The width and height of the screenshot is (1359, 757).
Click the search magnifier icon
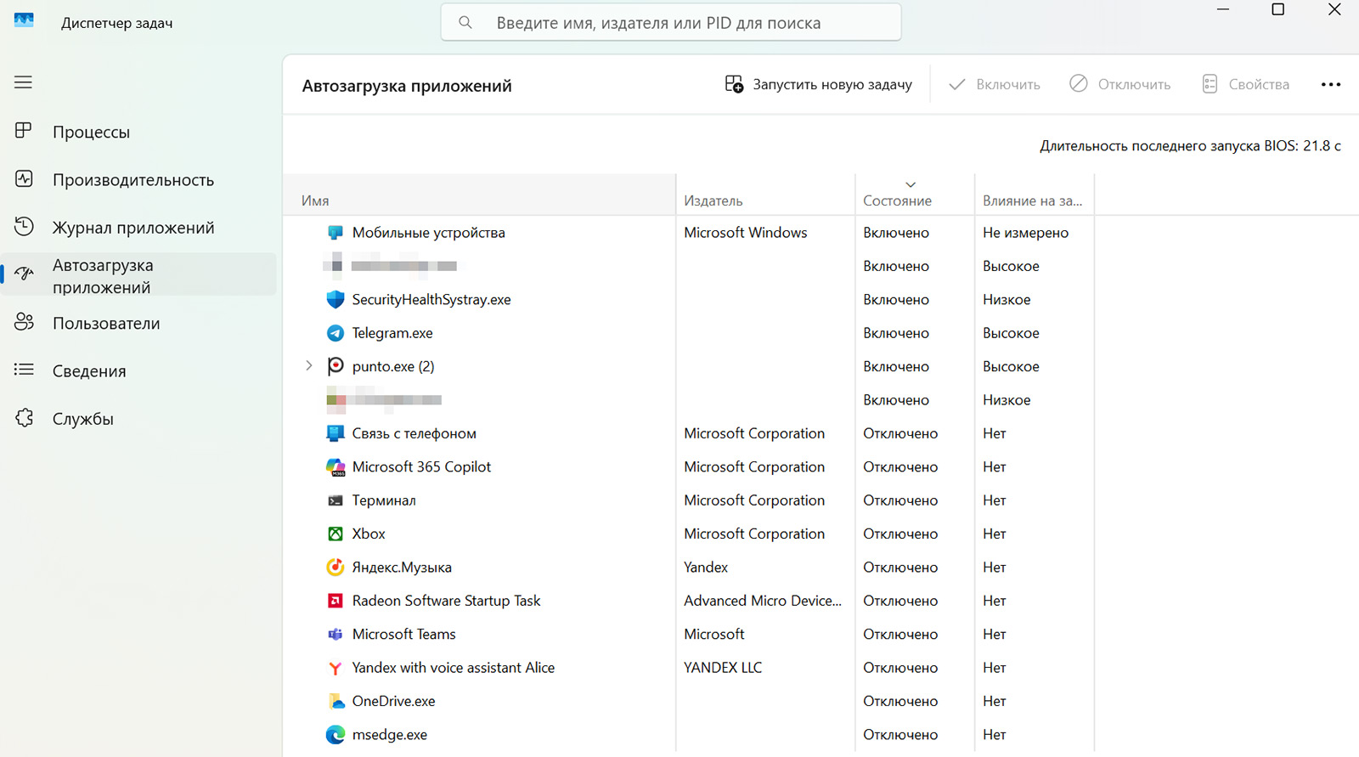click(465, 23)
